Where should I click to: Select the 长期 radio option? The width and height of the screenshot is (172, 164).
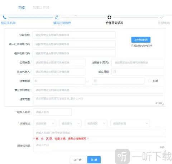(x=150, y=81)
